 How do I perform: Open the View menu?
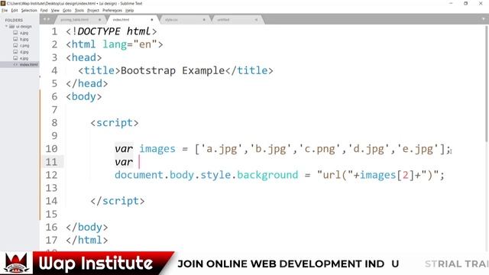point(55,10)
